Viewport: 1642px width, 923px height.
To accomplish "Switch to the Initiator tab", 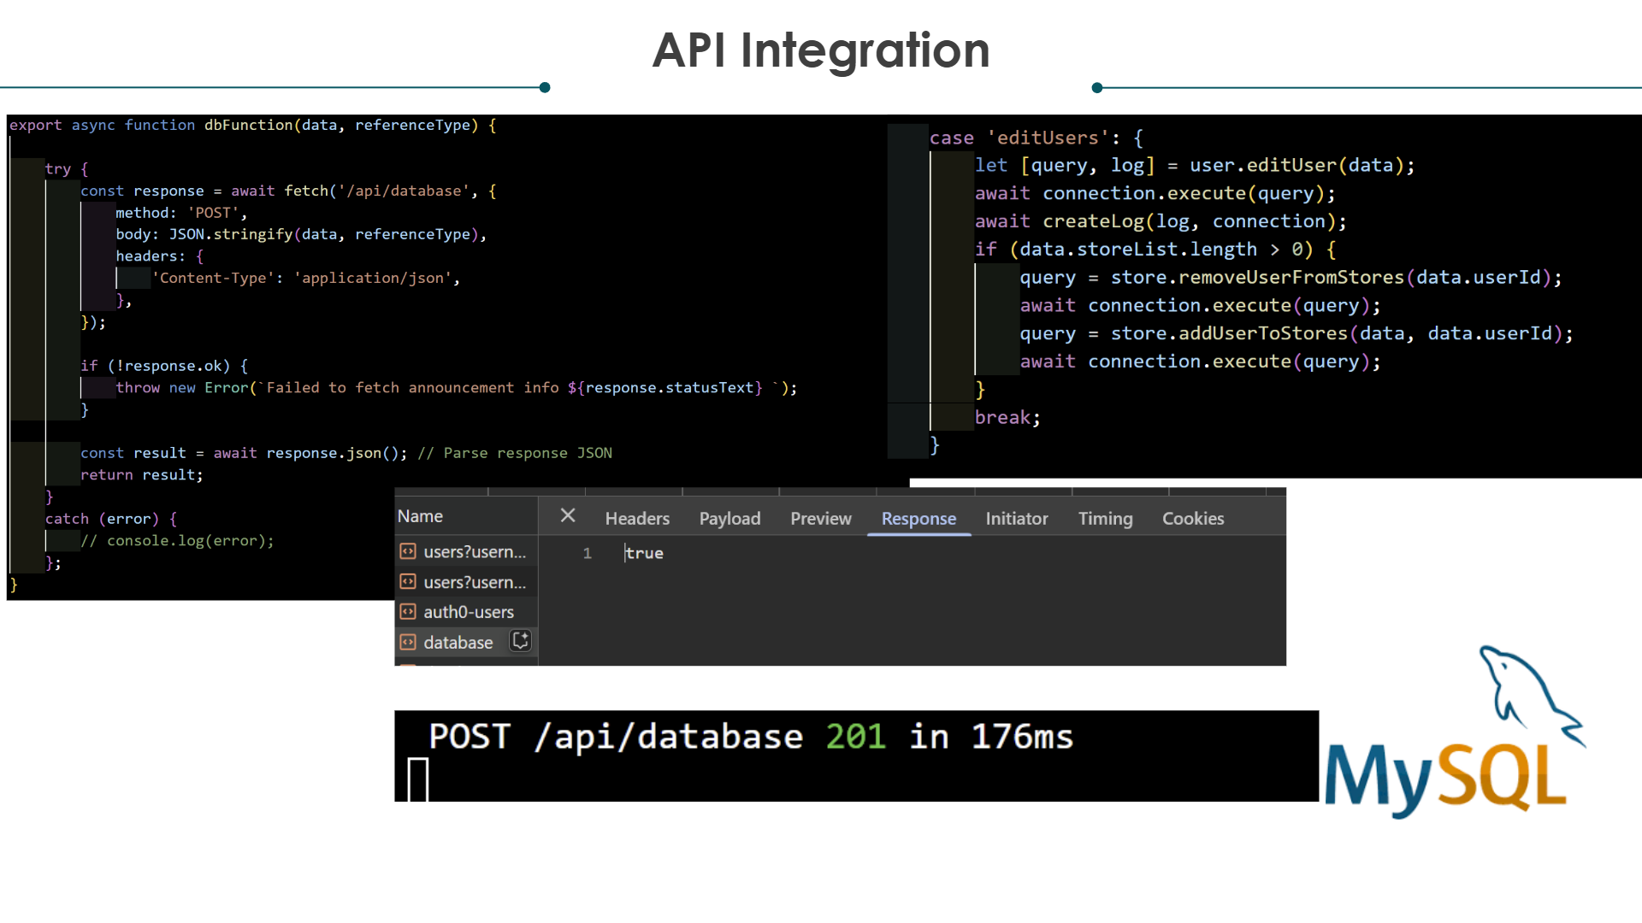I will [x=1016, y=519].
